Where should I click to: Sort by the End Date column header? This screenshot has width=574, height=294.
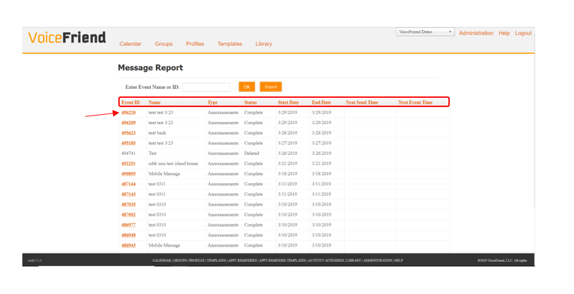click(322, 102)
